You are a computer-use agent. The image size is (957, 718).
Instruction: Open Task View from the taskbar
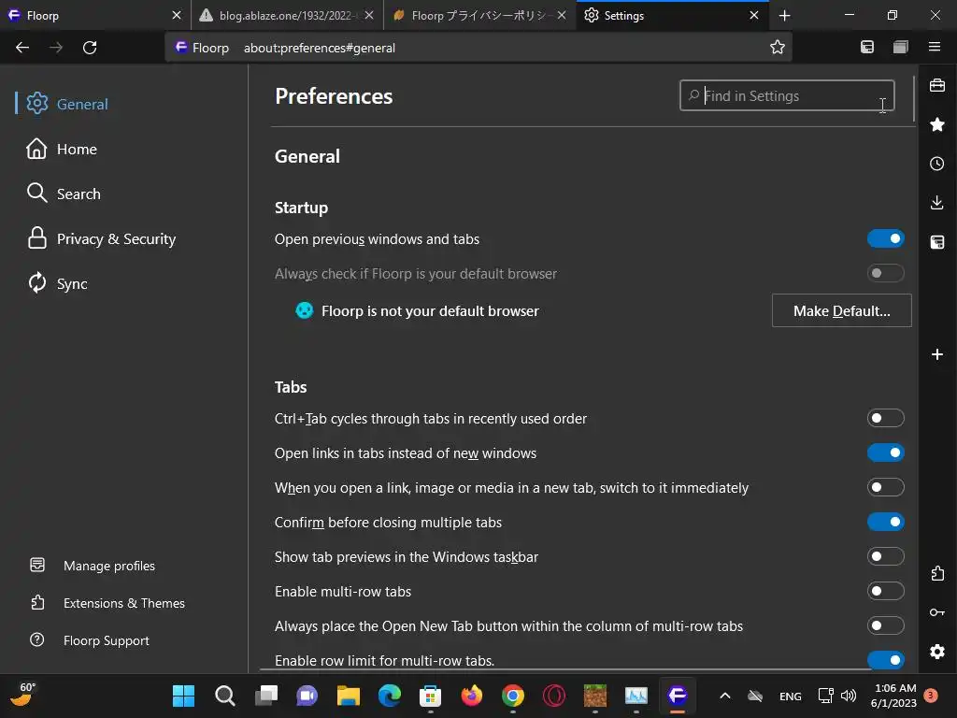(x=265, y=696)
